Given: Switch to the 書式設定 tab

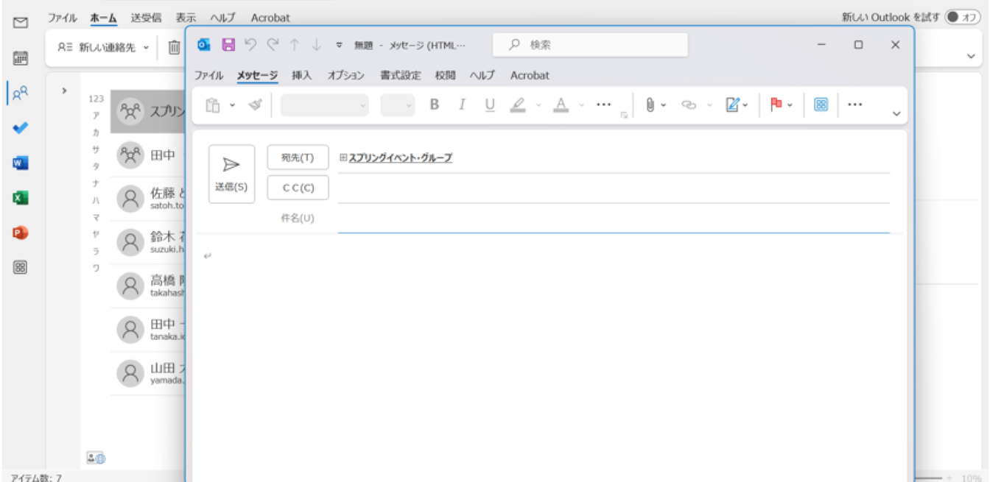Looking at the screenshot, I should (401, 75).
